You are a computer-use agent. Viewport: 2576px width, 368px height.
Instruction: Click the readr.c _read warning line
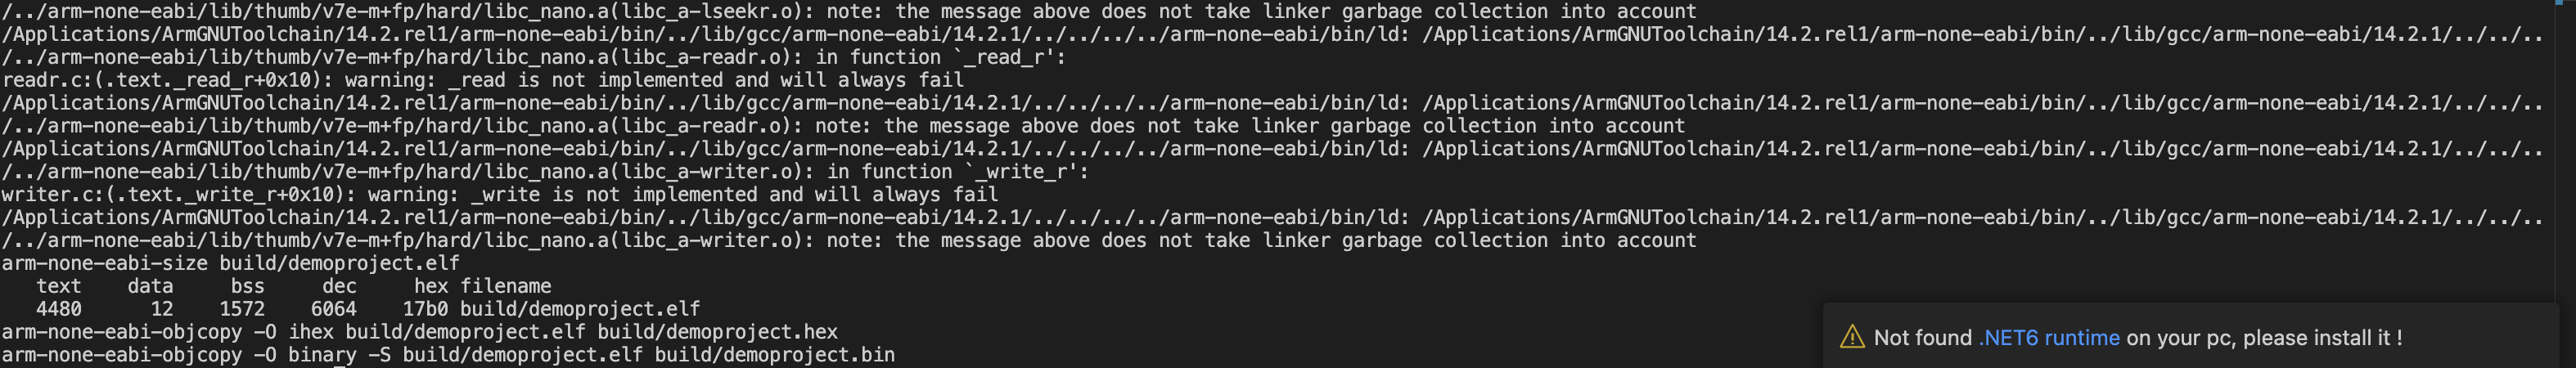(482, 80)
